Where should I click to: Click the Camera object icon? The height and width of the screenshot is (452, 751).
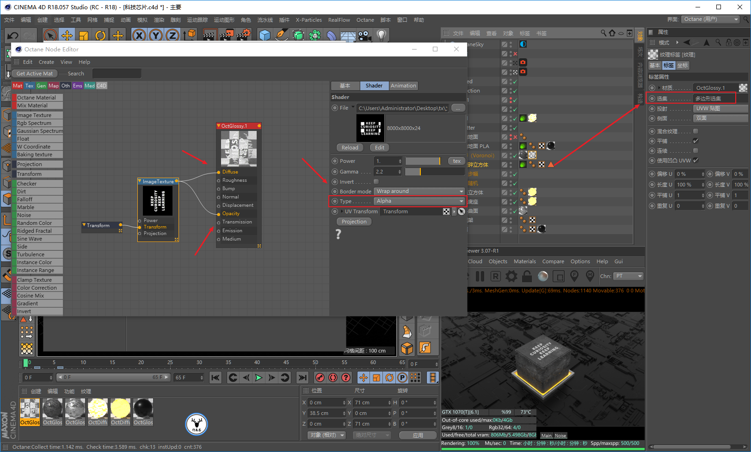[x=364, y=36]
